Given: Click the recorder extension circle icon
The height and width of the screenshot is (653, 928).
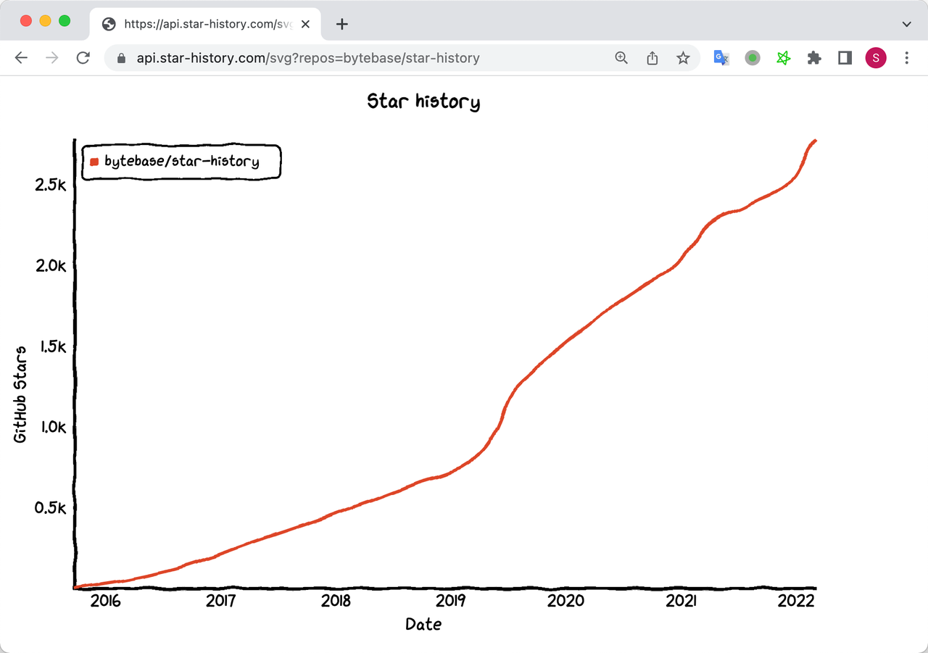Looking at the screenshot, I should coord(752,58).
